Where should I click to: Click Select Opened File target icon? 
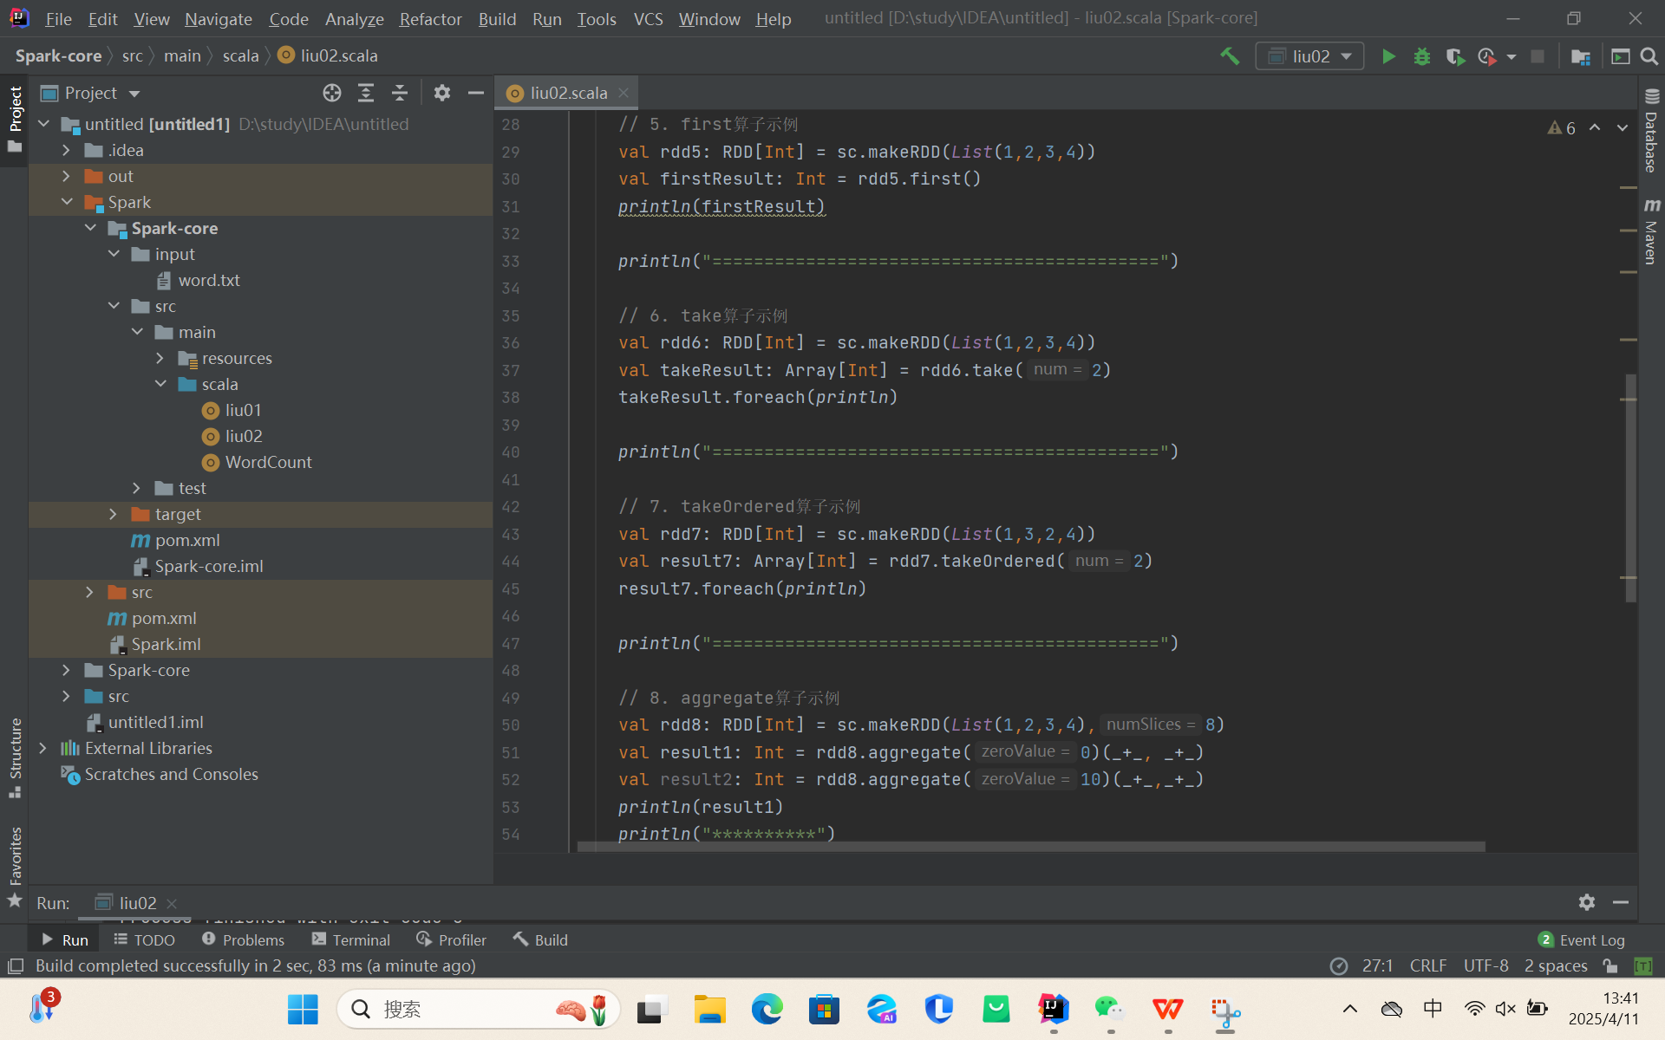[x=332, y=93]
